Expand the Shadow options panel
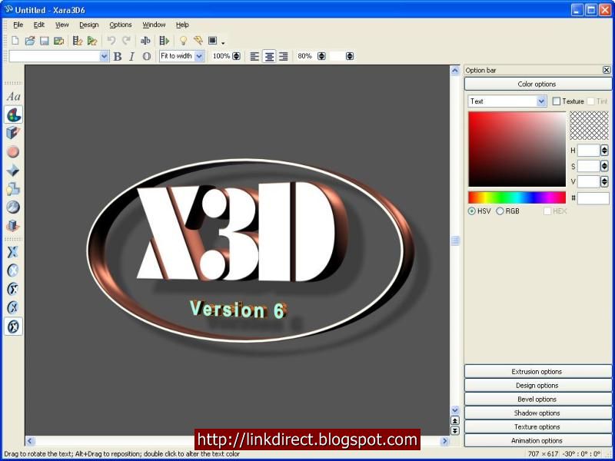 click(x=537, y=413)
